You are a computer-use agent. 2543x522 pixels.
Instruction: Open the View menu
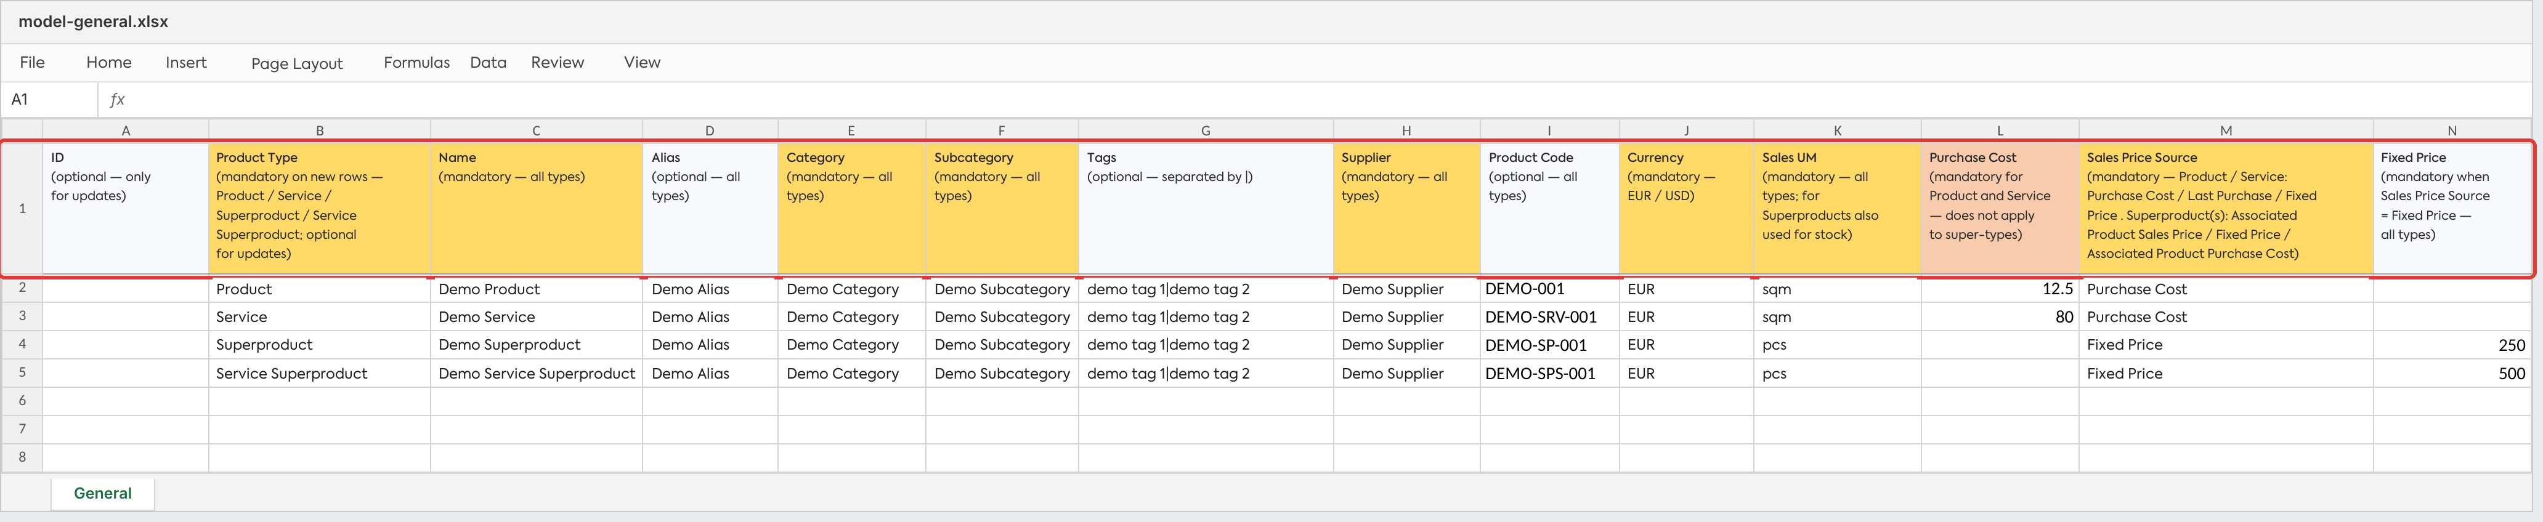pos(642,62)
